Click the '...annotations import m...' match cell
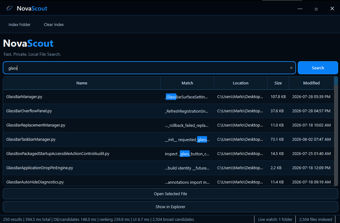Screen dimensions: 340x223 click(187, 181)
